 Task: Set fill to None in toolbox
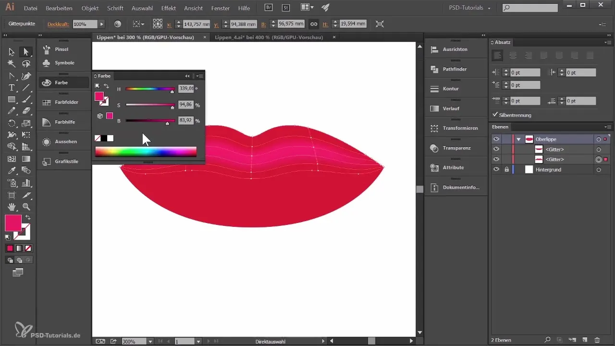(x=28, y=248)
